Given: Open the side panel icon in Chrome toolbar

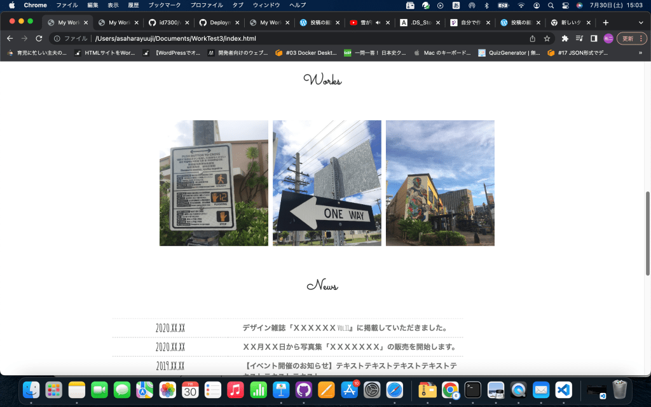Looking at the screenshot, I should pyautogui.click(x=594, y=38).
